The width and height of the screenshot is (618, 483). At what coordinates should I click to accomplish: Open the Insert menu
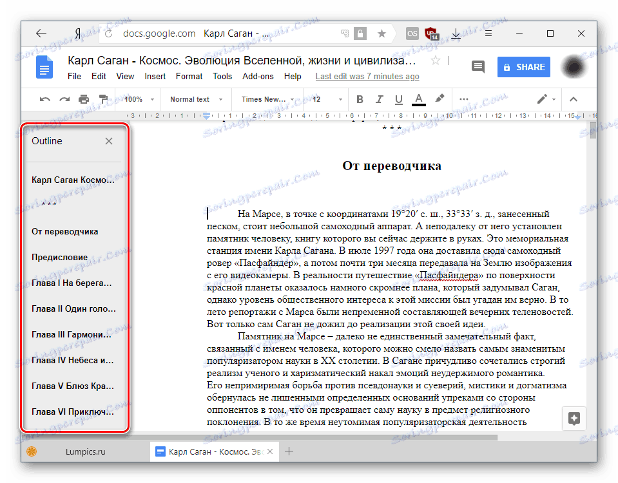pyautogui.click(x=155, y=77)
